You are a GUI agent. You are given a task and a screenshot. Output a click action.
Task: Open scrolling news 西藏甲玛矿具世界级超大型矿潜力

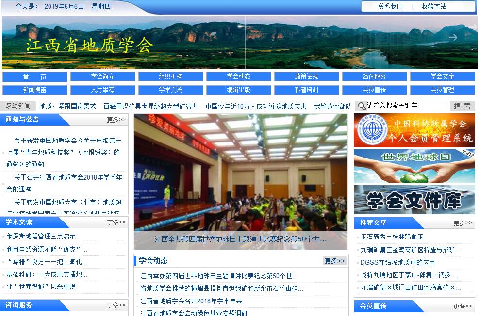[150, 106]
